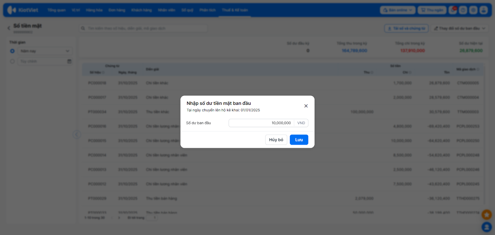Open the user account icon in header
Viewport: 495px width, 235px height.
[484, 10]
